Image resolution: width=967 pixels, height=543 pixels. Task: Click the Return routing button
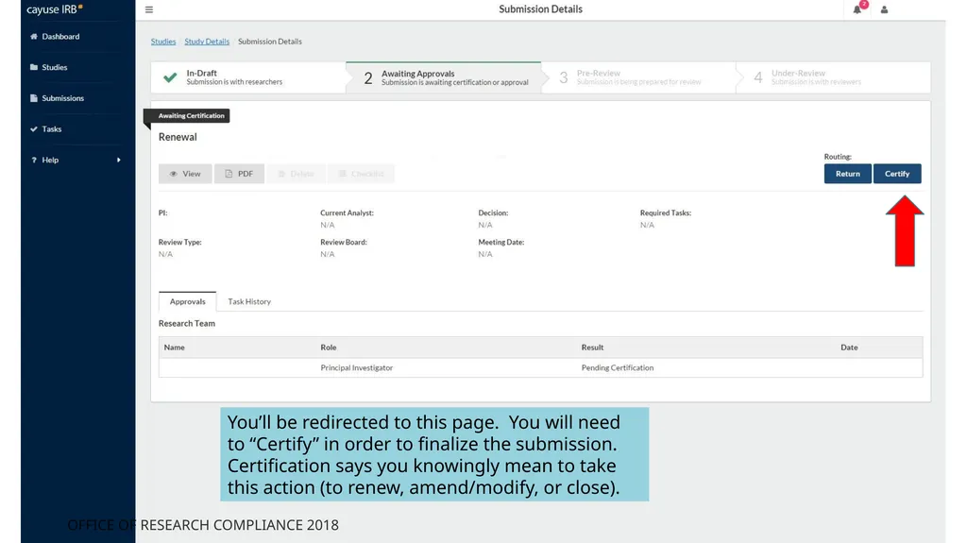847,174
